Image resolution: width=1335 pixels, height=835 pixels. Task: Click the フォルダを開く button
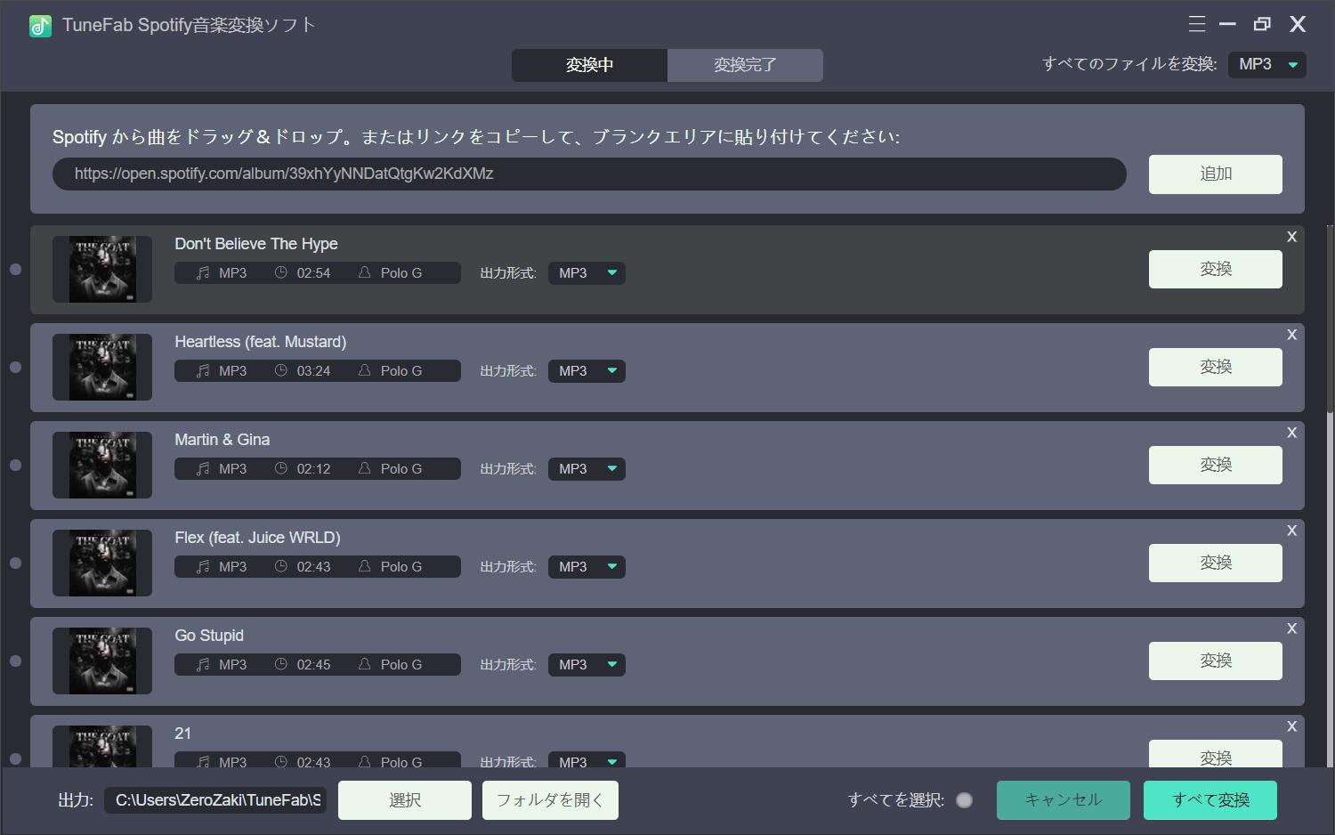[x=550, y=800]
